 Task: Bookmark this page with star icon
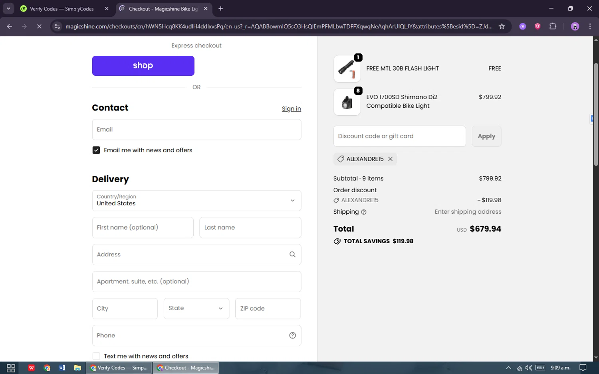click(x=502, y=26)
